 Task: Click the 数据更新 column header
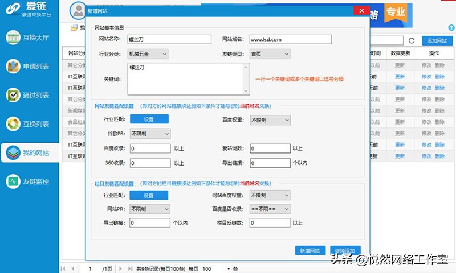(400, 53)
